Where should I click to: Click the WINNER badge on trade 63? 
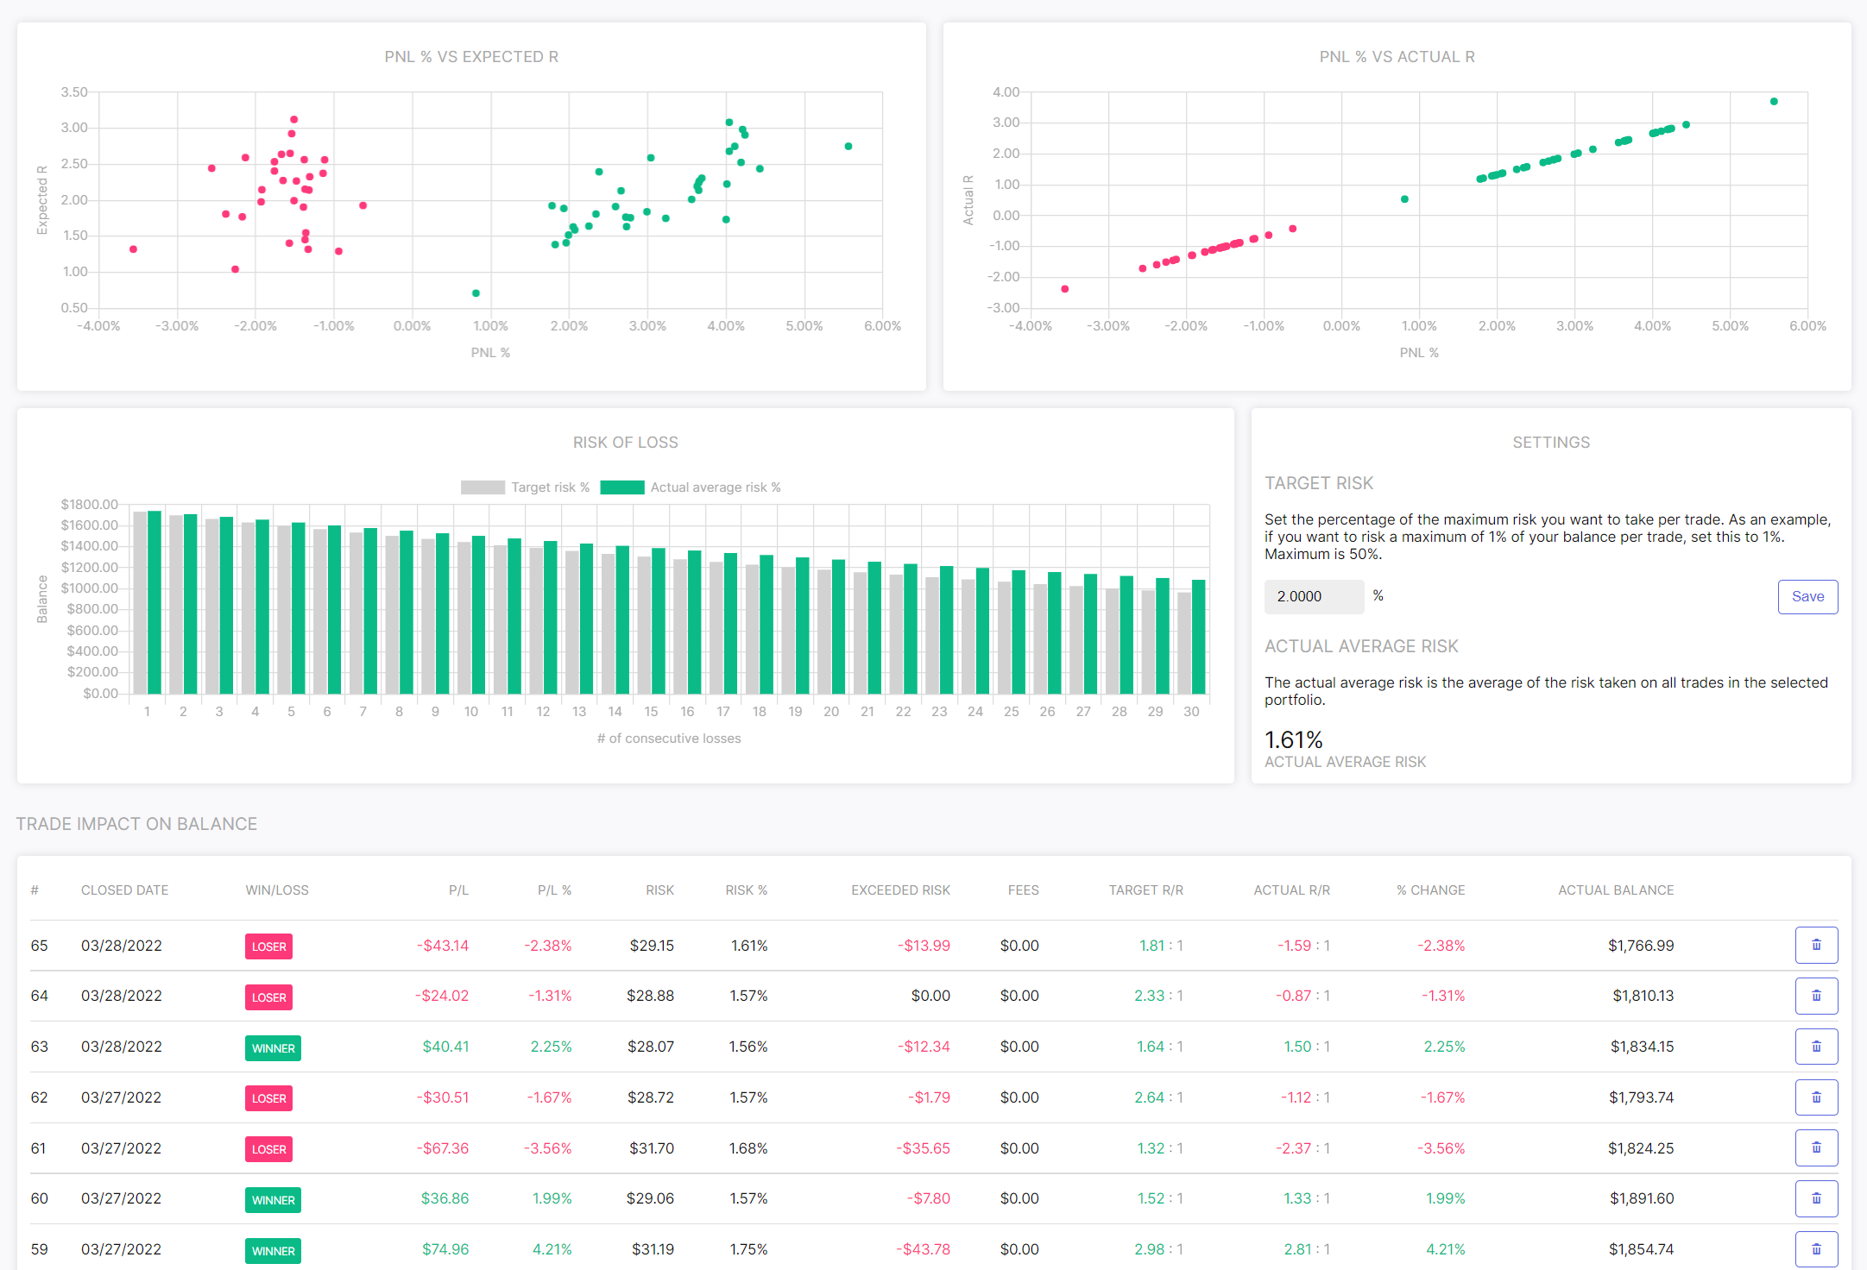(273, 1048)
